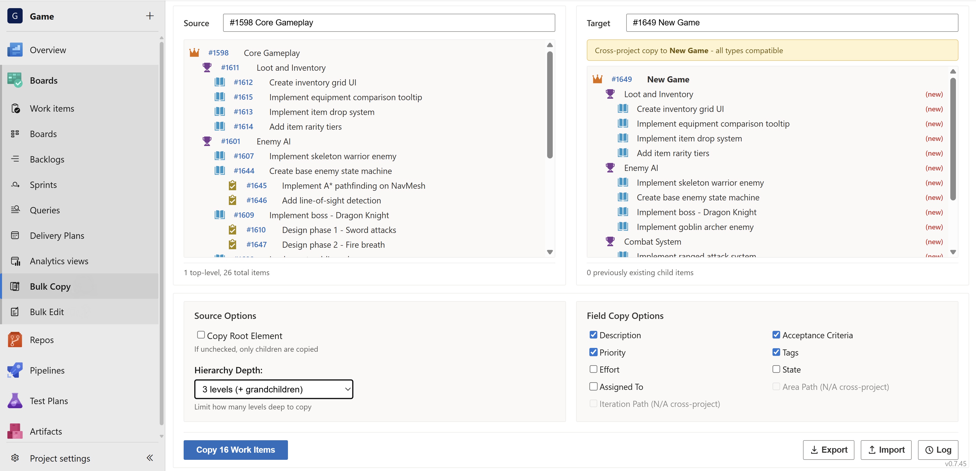Click the Pipelines rocket icon

click(15, 370)
